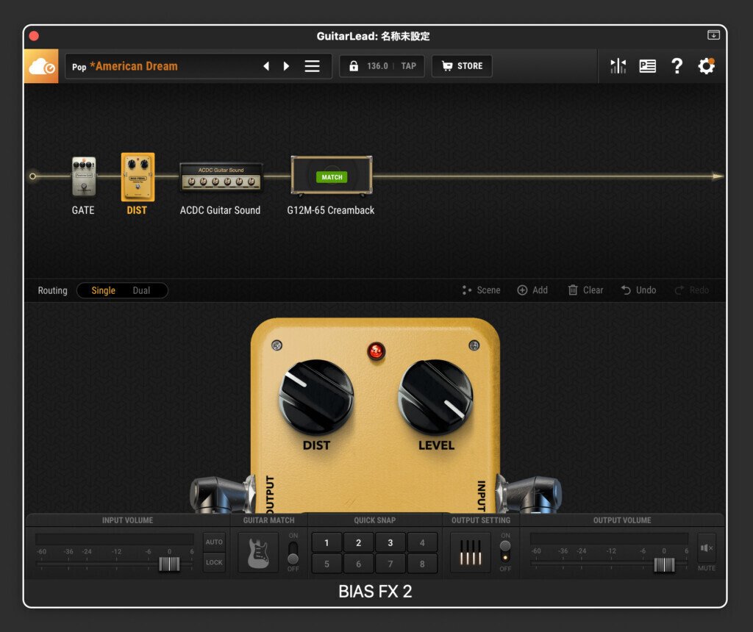This screenshot has height=632, width=753.
Task: Open the Guitar Match guitar icon
Action: [x=258, y=553]
